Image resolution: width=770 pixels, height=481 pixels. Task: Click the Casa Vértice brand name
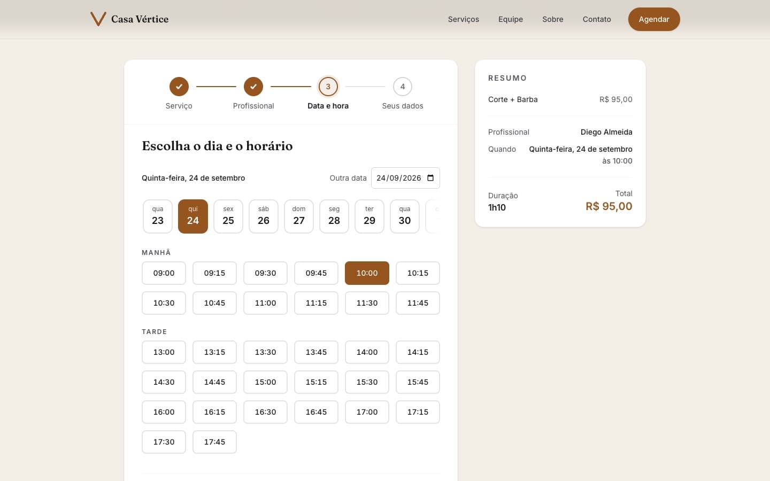click(x=140, y=19)
